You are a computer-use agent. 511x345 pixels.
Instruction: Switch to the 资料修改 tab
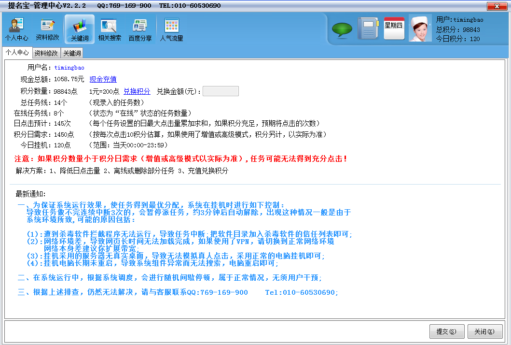coord(46,53)
